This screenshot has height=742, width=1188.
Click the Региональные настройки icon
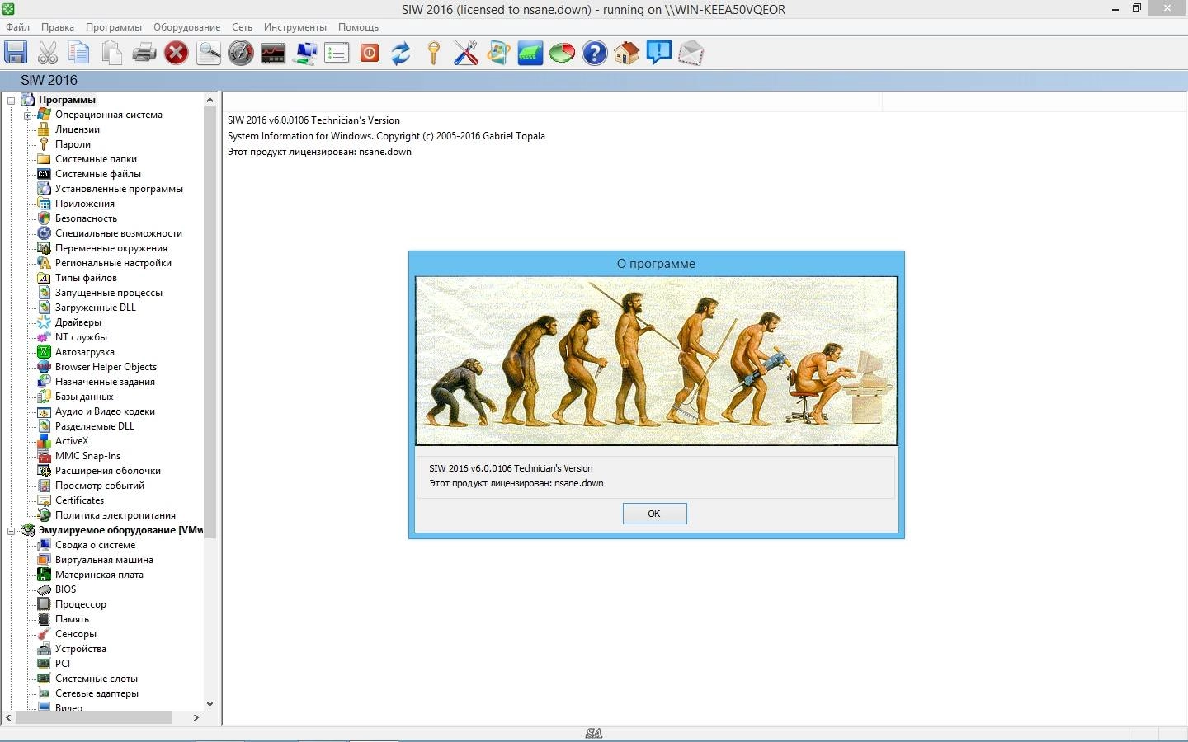[x=44, y=263]
